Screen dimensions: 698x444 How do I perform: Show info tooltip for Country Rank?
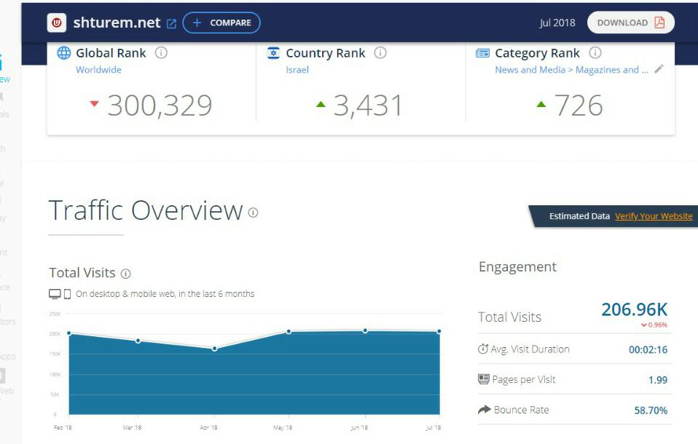pyautogui.click(x=380, y=53)
